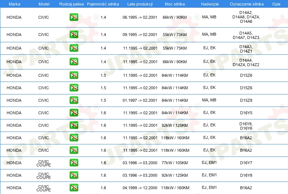
Task: Select the D15Z8 engine code cell
Action: tap(246, 100)
